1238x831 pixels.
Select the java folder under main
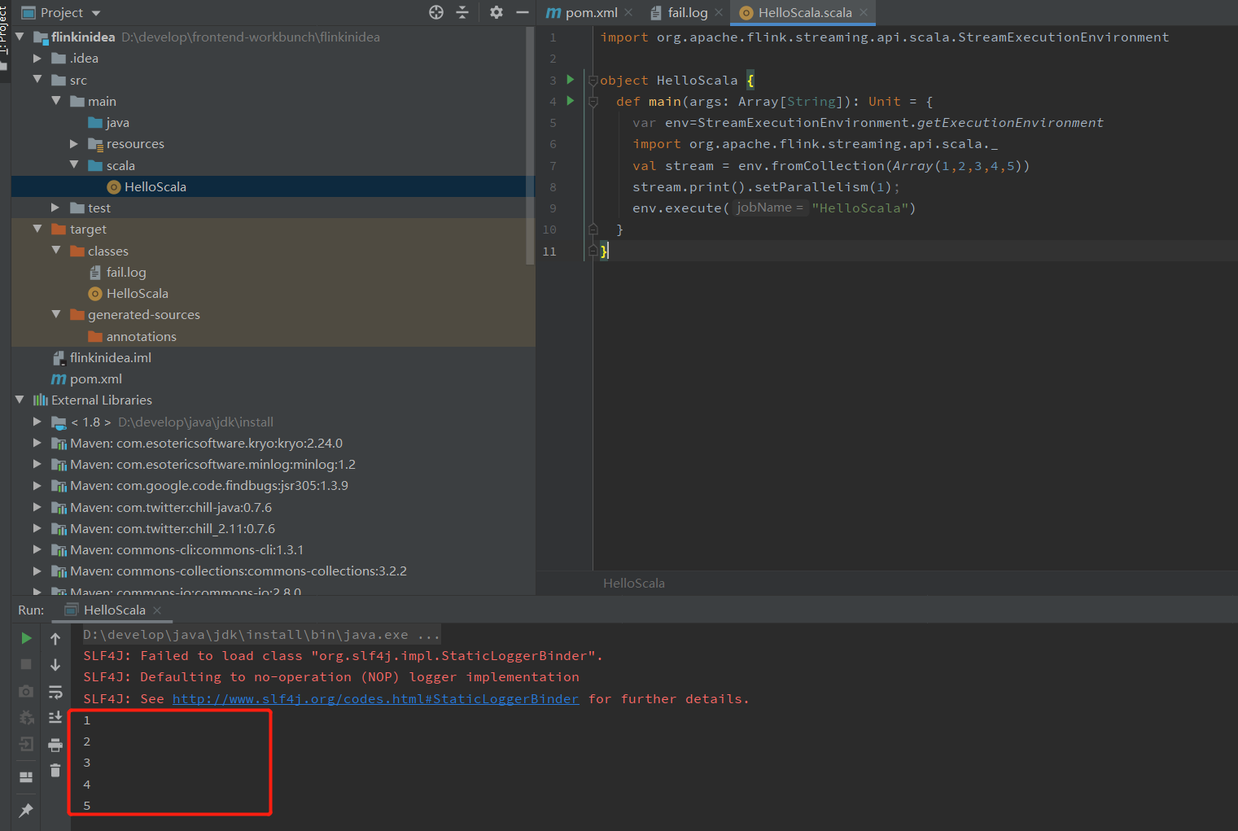click(273, 123)
